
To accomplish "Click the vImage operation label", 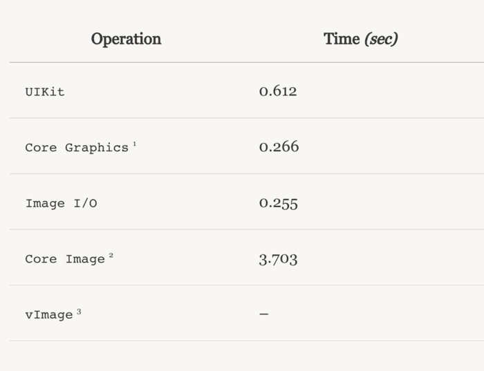I will pos(49,315).
